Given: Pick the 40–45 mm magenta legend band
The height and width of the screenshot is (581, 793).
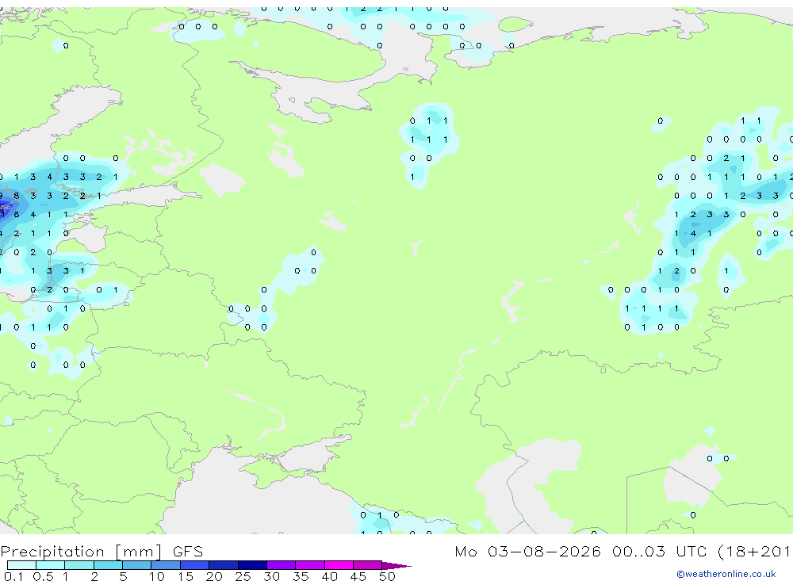Looking at the screenshot, I should pyautogui.click(x=339, y=565).
